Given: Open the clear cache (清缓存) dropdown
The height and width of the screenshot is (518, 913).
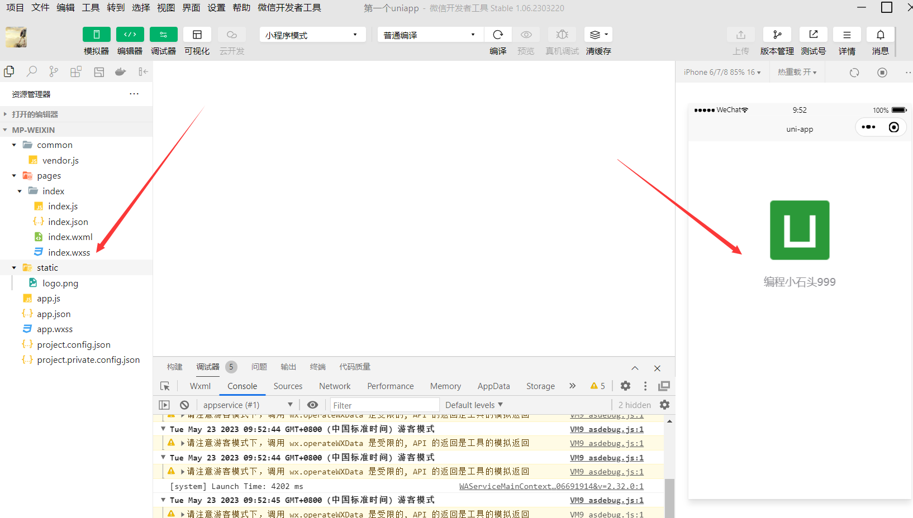Looking at the screenshot, I should coord(598,35).
